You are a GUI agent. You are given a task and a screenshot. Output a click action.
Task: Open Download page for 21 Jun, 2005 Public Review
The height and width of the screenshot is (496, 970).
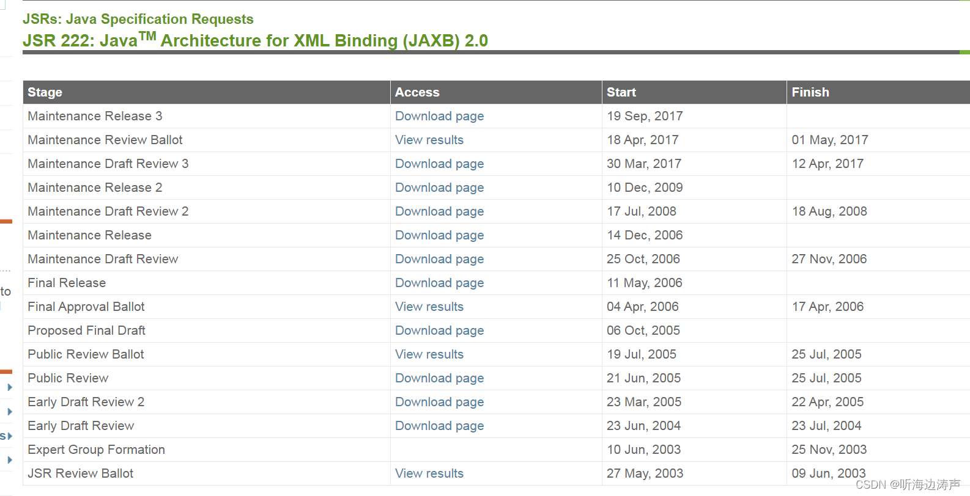coord(439,378)
